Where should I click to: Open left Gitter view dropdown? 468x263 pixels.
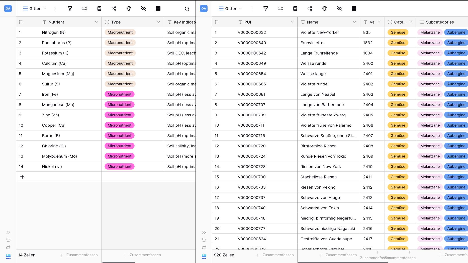pos(35,9)
